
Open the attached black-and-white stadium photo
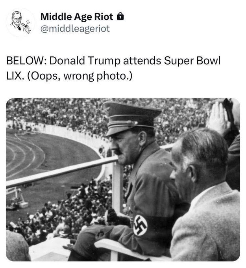pos(123,180)
